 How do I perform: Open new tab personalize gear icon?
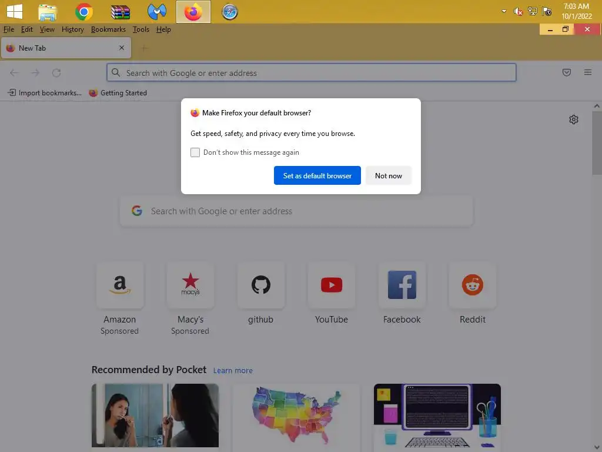click(574, 119)
